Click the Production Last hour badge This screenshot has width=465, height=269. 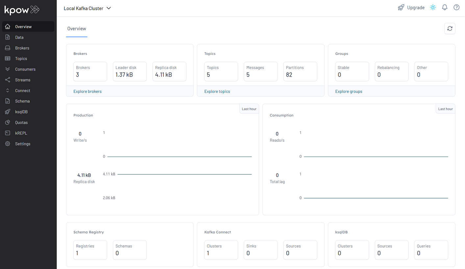coord(249,109)
